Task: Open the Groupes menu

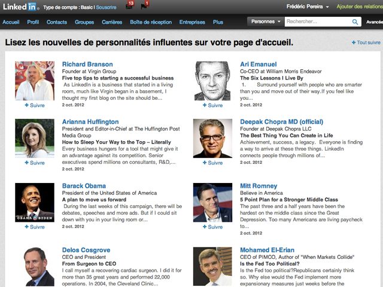Action: (x=84, y=22)
